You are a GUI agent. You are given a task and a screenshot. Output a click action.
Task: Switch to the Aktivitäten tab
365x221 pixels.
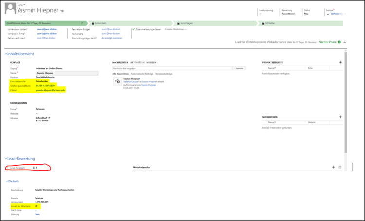pos(137,62)
